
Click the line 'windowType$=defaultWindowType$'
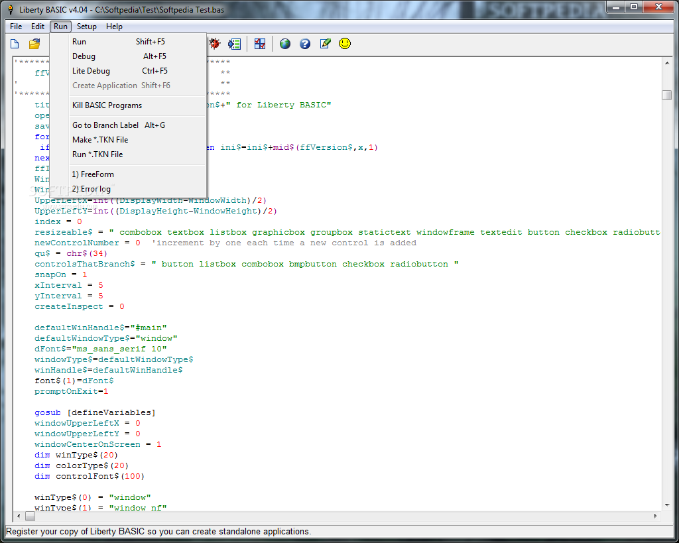(x=114, y=360)
